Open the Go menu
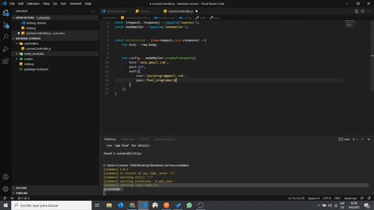Viewport: 374px width, 210px height. (55, 3)
